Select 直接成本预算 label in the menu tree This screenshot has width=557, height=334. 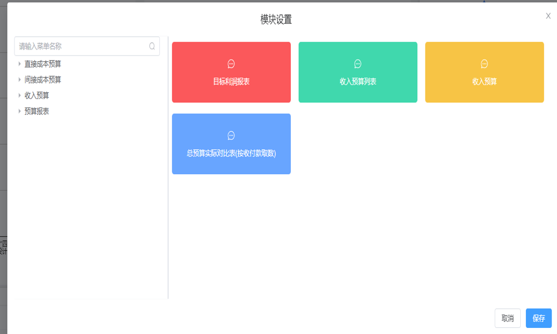[43, 64]
